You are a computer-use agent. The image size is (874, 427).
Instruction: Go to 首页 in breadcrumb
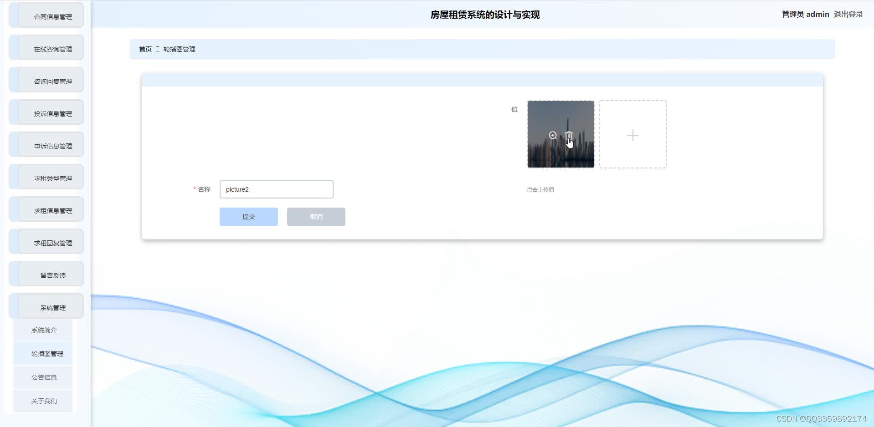point(145,49)
